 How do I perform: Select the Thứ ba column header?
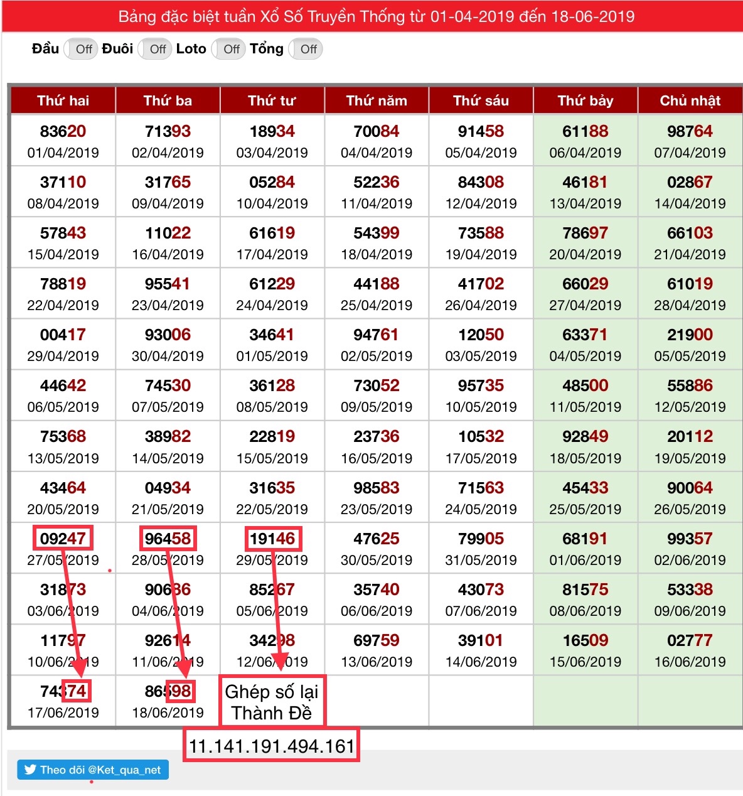coord(168,100)
